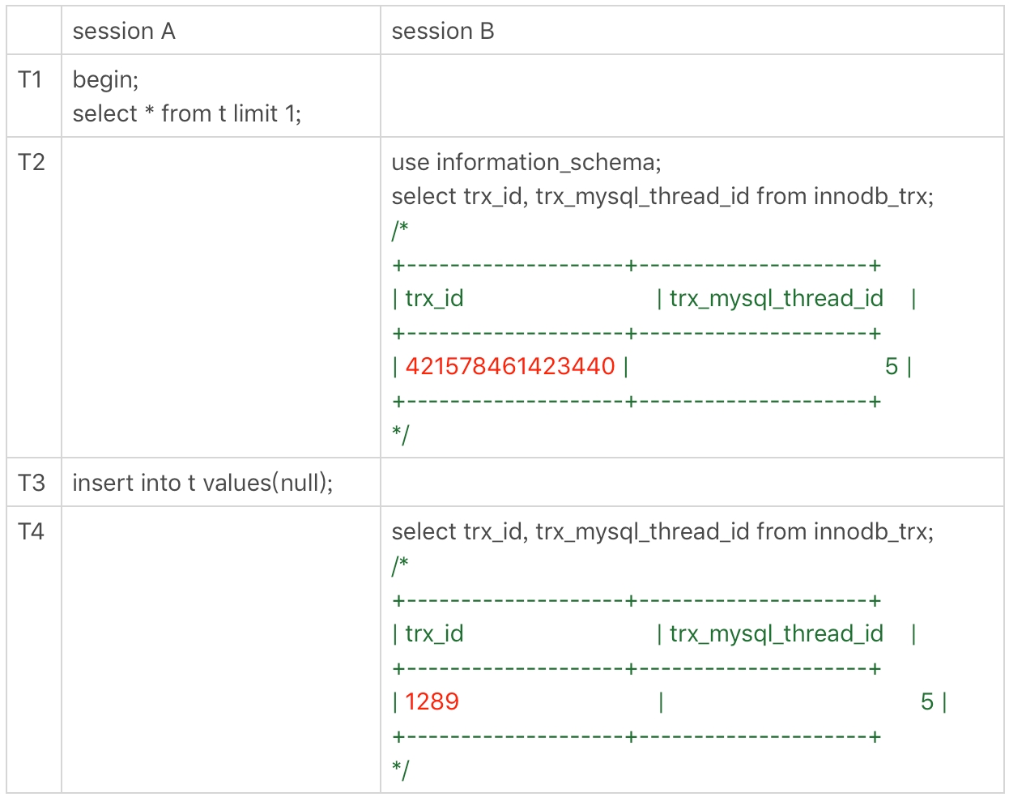The width and height of the screenshot is (1009, 797).
Task: Click the 'begin;' statement text
Action: coord(105,79)
